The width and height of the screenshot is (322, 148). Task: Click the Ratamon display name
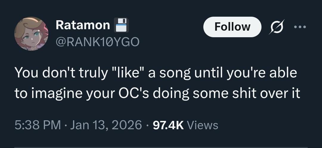[83, 25]
